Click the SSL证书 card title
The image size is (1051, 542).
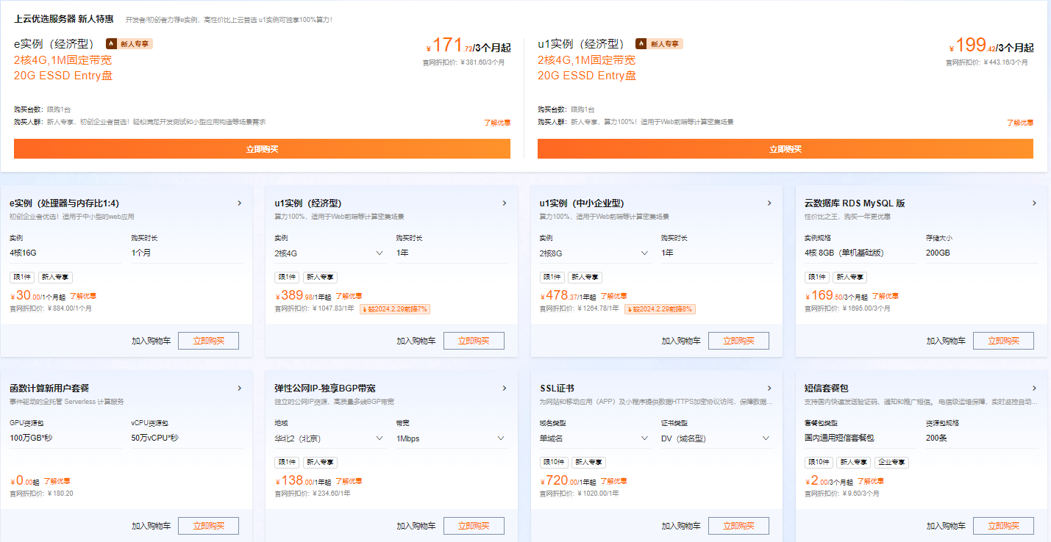tap(557, 389)
